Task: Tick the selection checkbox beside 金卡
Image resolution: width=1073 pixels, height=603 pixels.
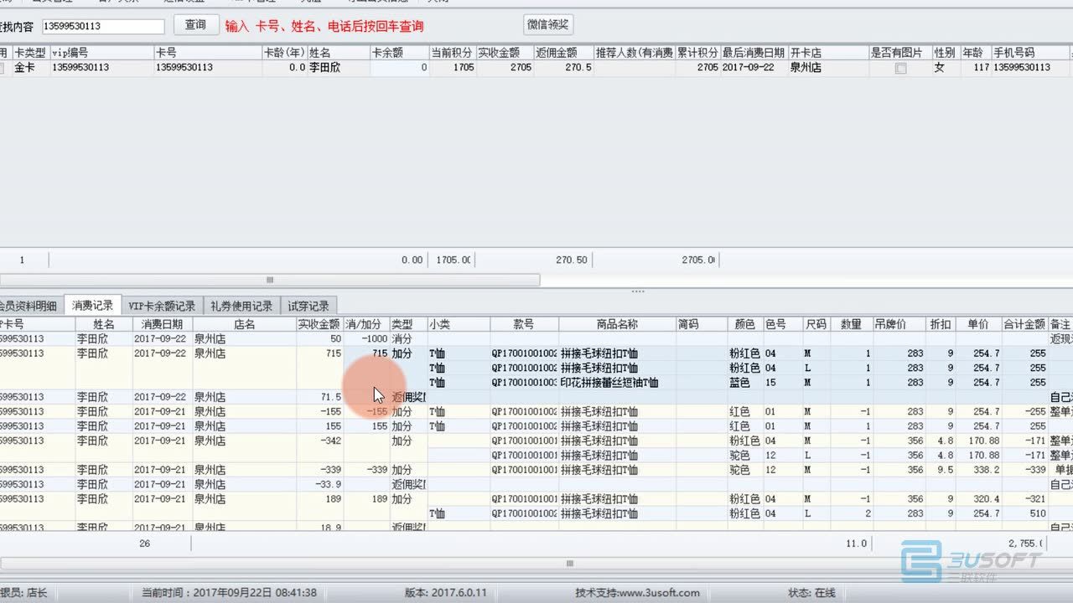Action: [x=2, y=68]
